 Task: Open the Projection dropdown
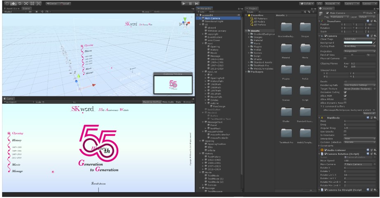coord(360,51)
